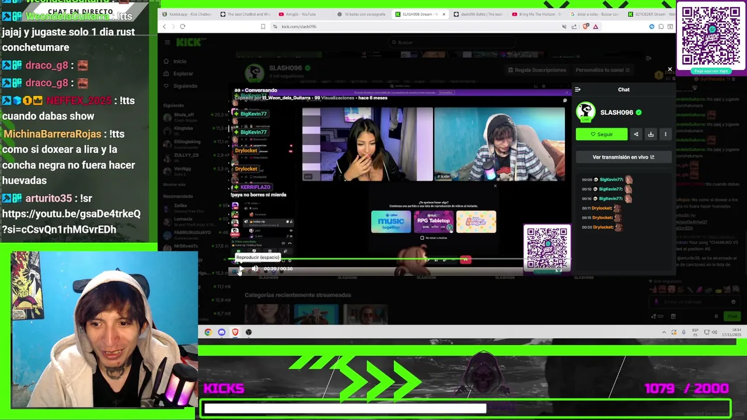Click the green Seguir follow button
747x420 pixels.
point(601,134)
